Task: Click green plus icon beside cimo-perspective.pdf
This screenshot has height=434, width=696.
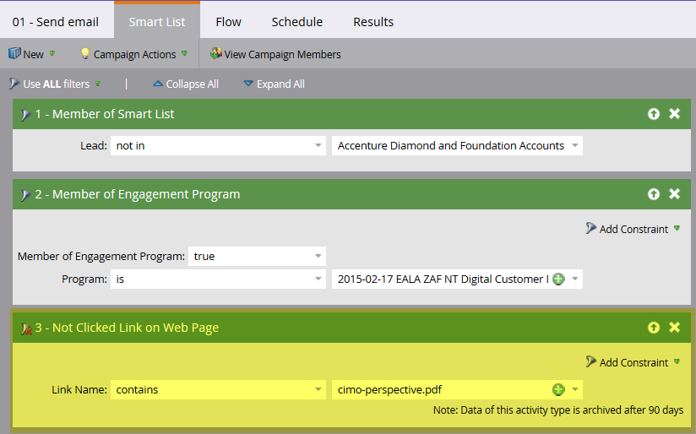Action: tap(557, 389)
